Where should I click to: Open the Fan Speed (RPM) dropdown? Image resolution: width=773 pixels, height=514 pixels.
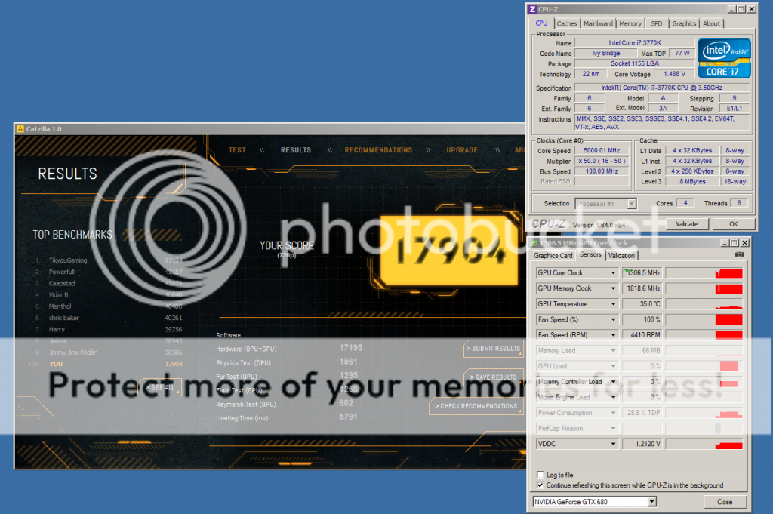click(613, 335)
